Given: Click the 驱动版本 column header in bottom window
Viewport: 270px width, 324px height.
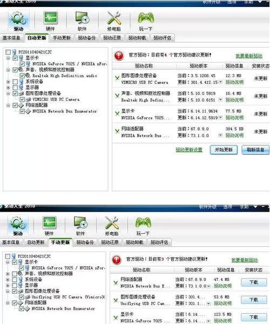Looking at the screenshot, I should pyautogui.click(x=193, y=270).
